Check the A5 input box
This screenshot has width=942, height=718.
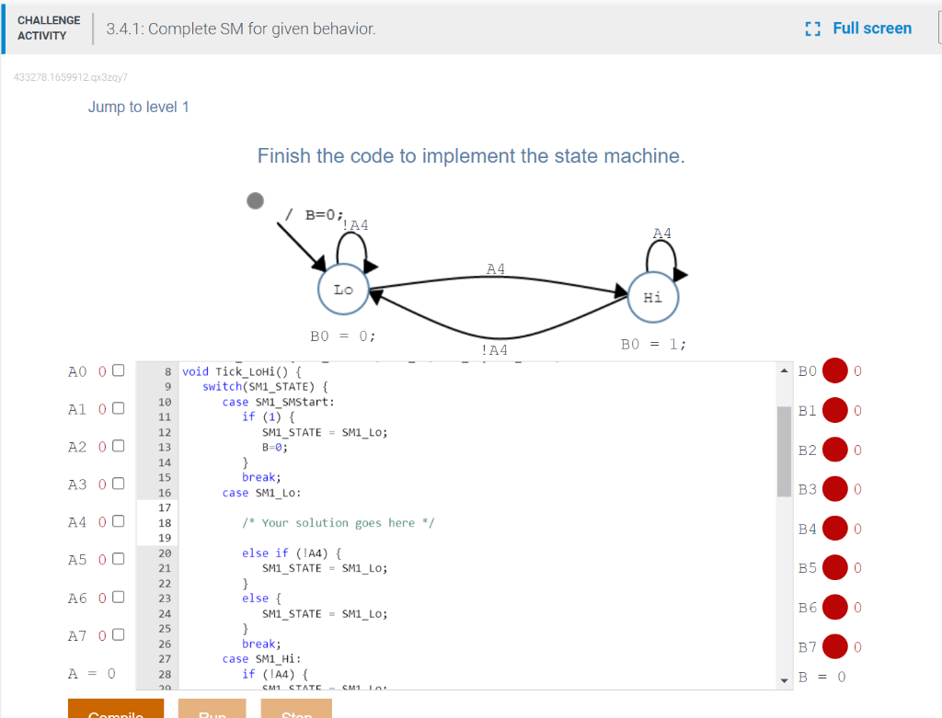118,558
